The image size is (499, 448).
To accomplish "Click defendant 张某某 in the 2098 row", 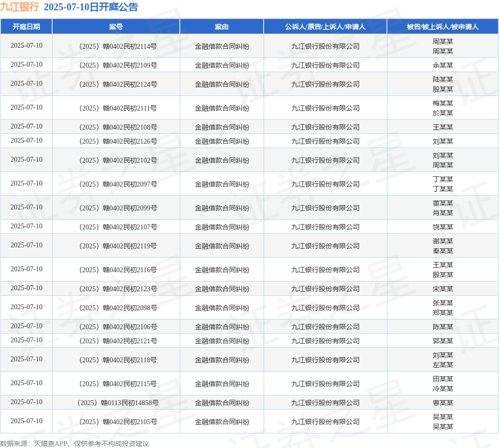I will tap(442, 303).
